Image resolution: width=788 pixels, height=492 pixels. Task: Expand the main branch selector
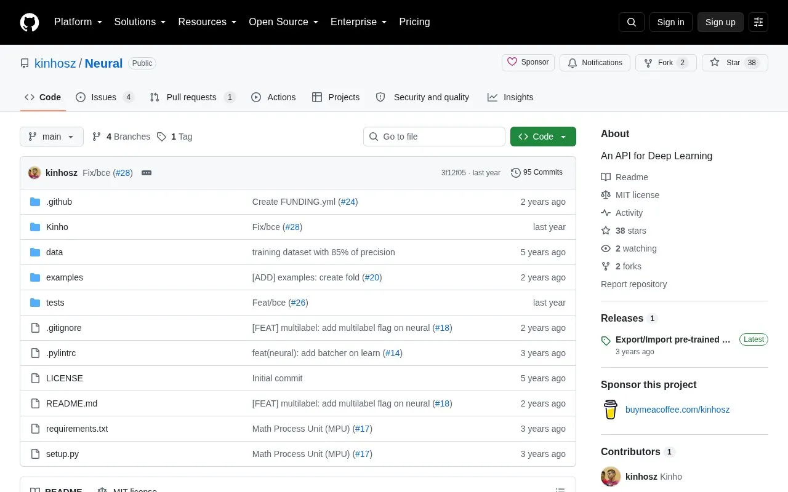(52, 137)
